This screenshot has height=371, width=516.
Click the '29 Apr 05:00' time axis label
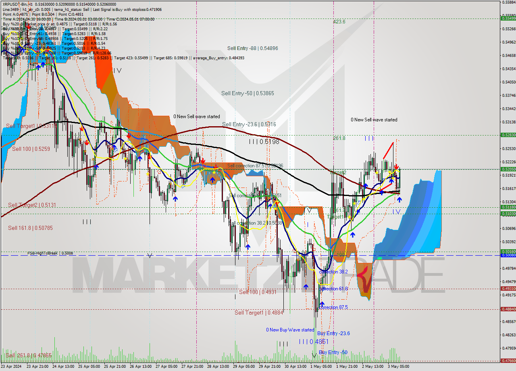[x=244, y=367]
